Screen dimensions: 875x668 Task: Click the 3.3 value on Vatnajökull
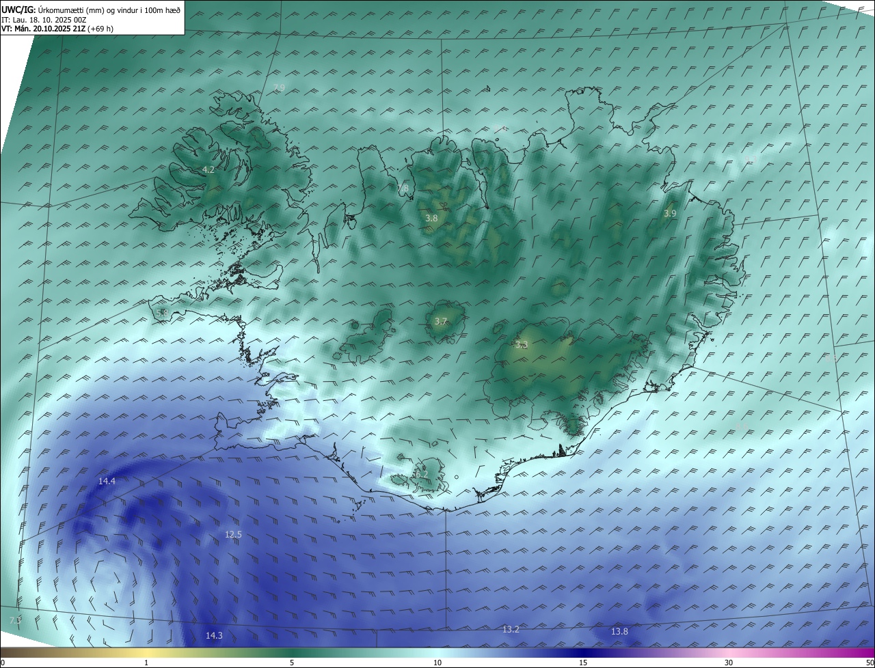522,345
